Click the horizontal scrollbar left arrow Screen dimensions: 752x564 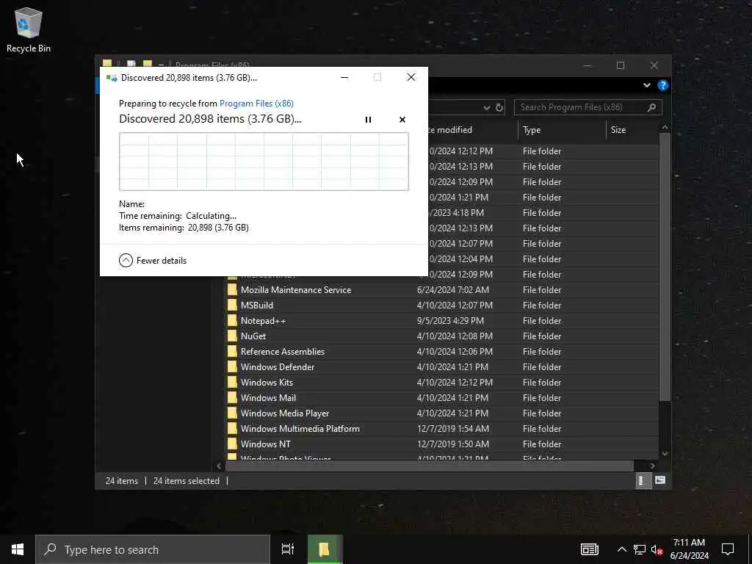(219, 466)
